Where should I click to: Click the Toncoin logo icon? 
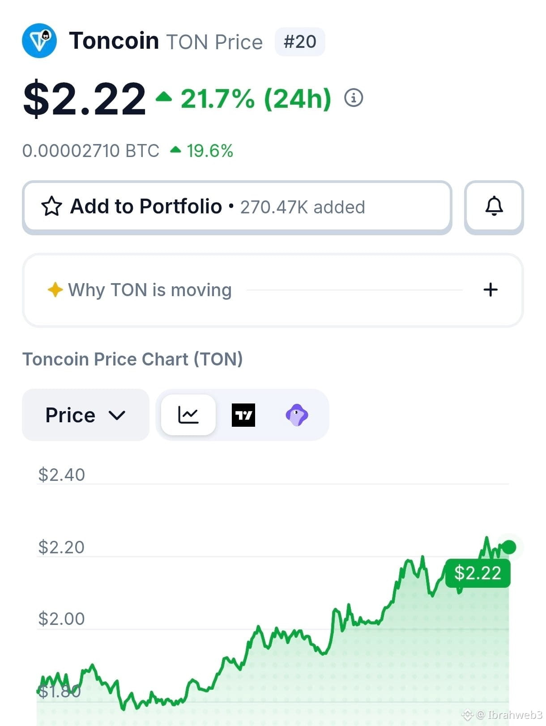click(x=39, y=41)
